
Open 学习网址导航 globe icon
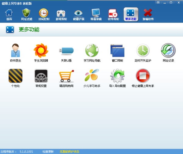[92, 50]
